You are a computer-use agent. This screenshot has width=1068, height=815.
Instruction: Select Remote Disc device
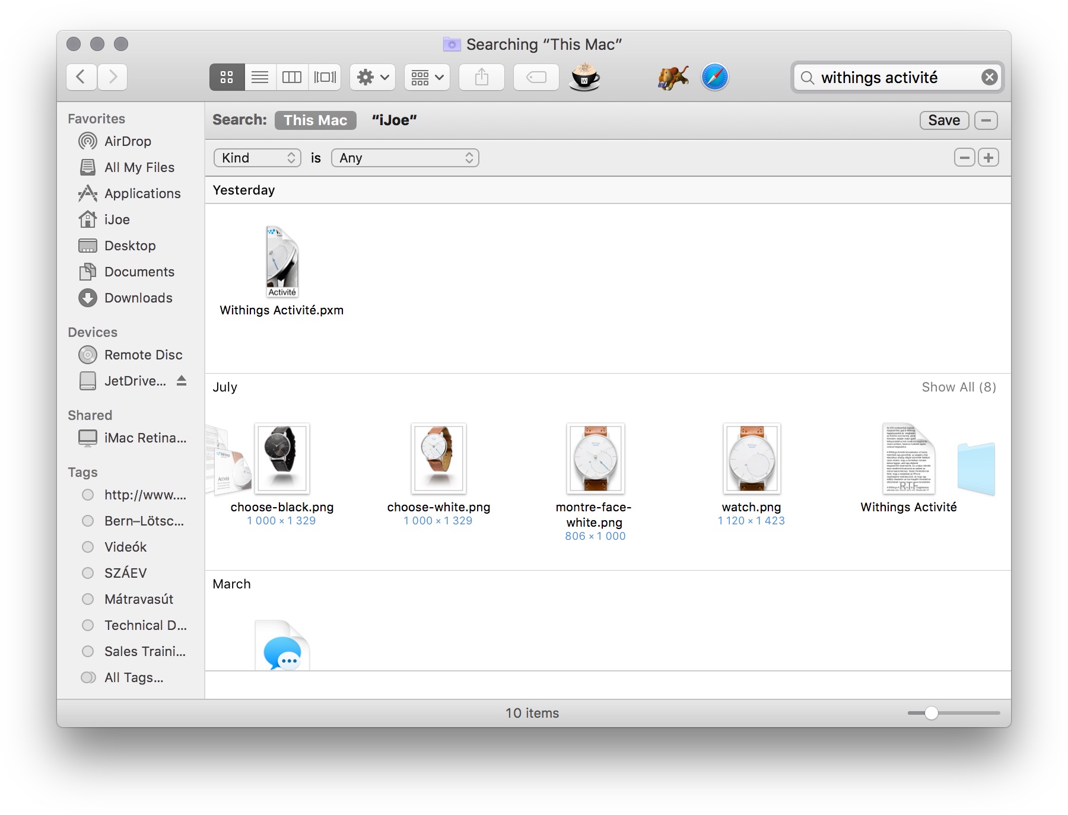(143, 355)
